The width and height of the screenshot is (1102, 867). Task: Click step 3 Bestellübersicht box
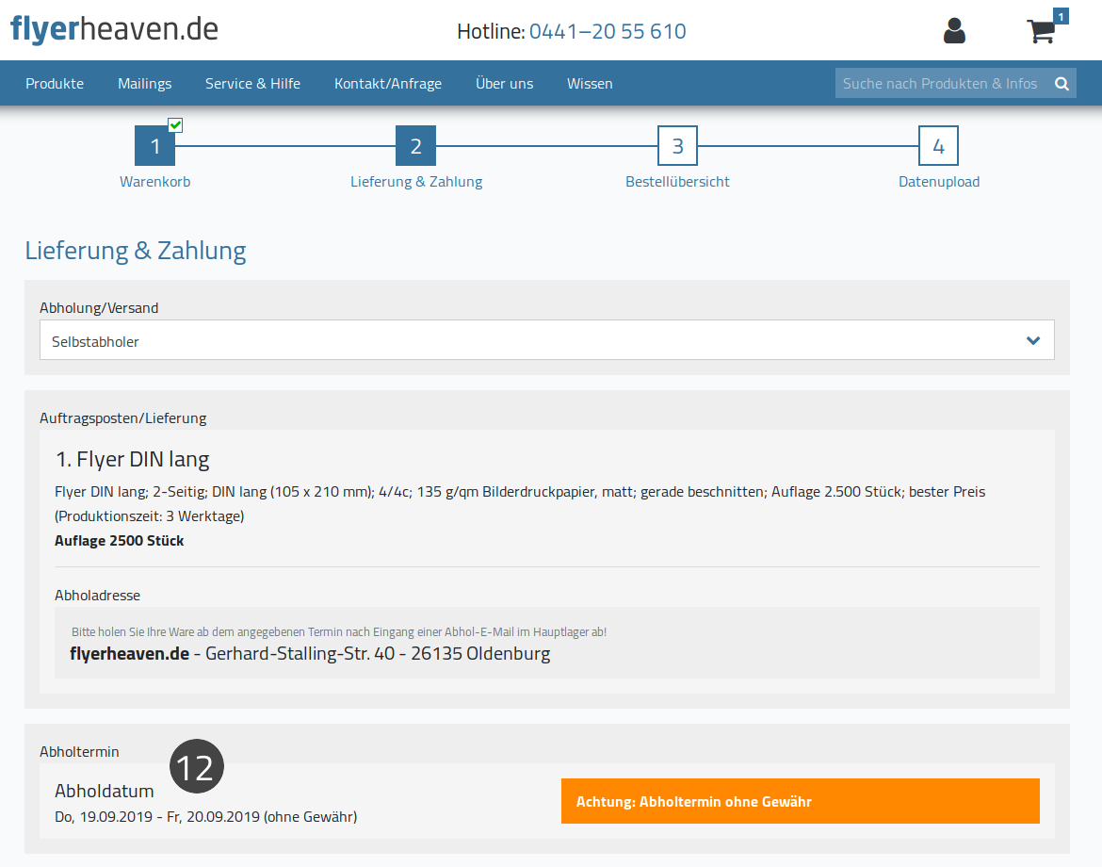pyautogui.click(x=677, y=145)
